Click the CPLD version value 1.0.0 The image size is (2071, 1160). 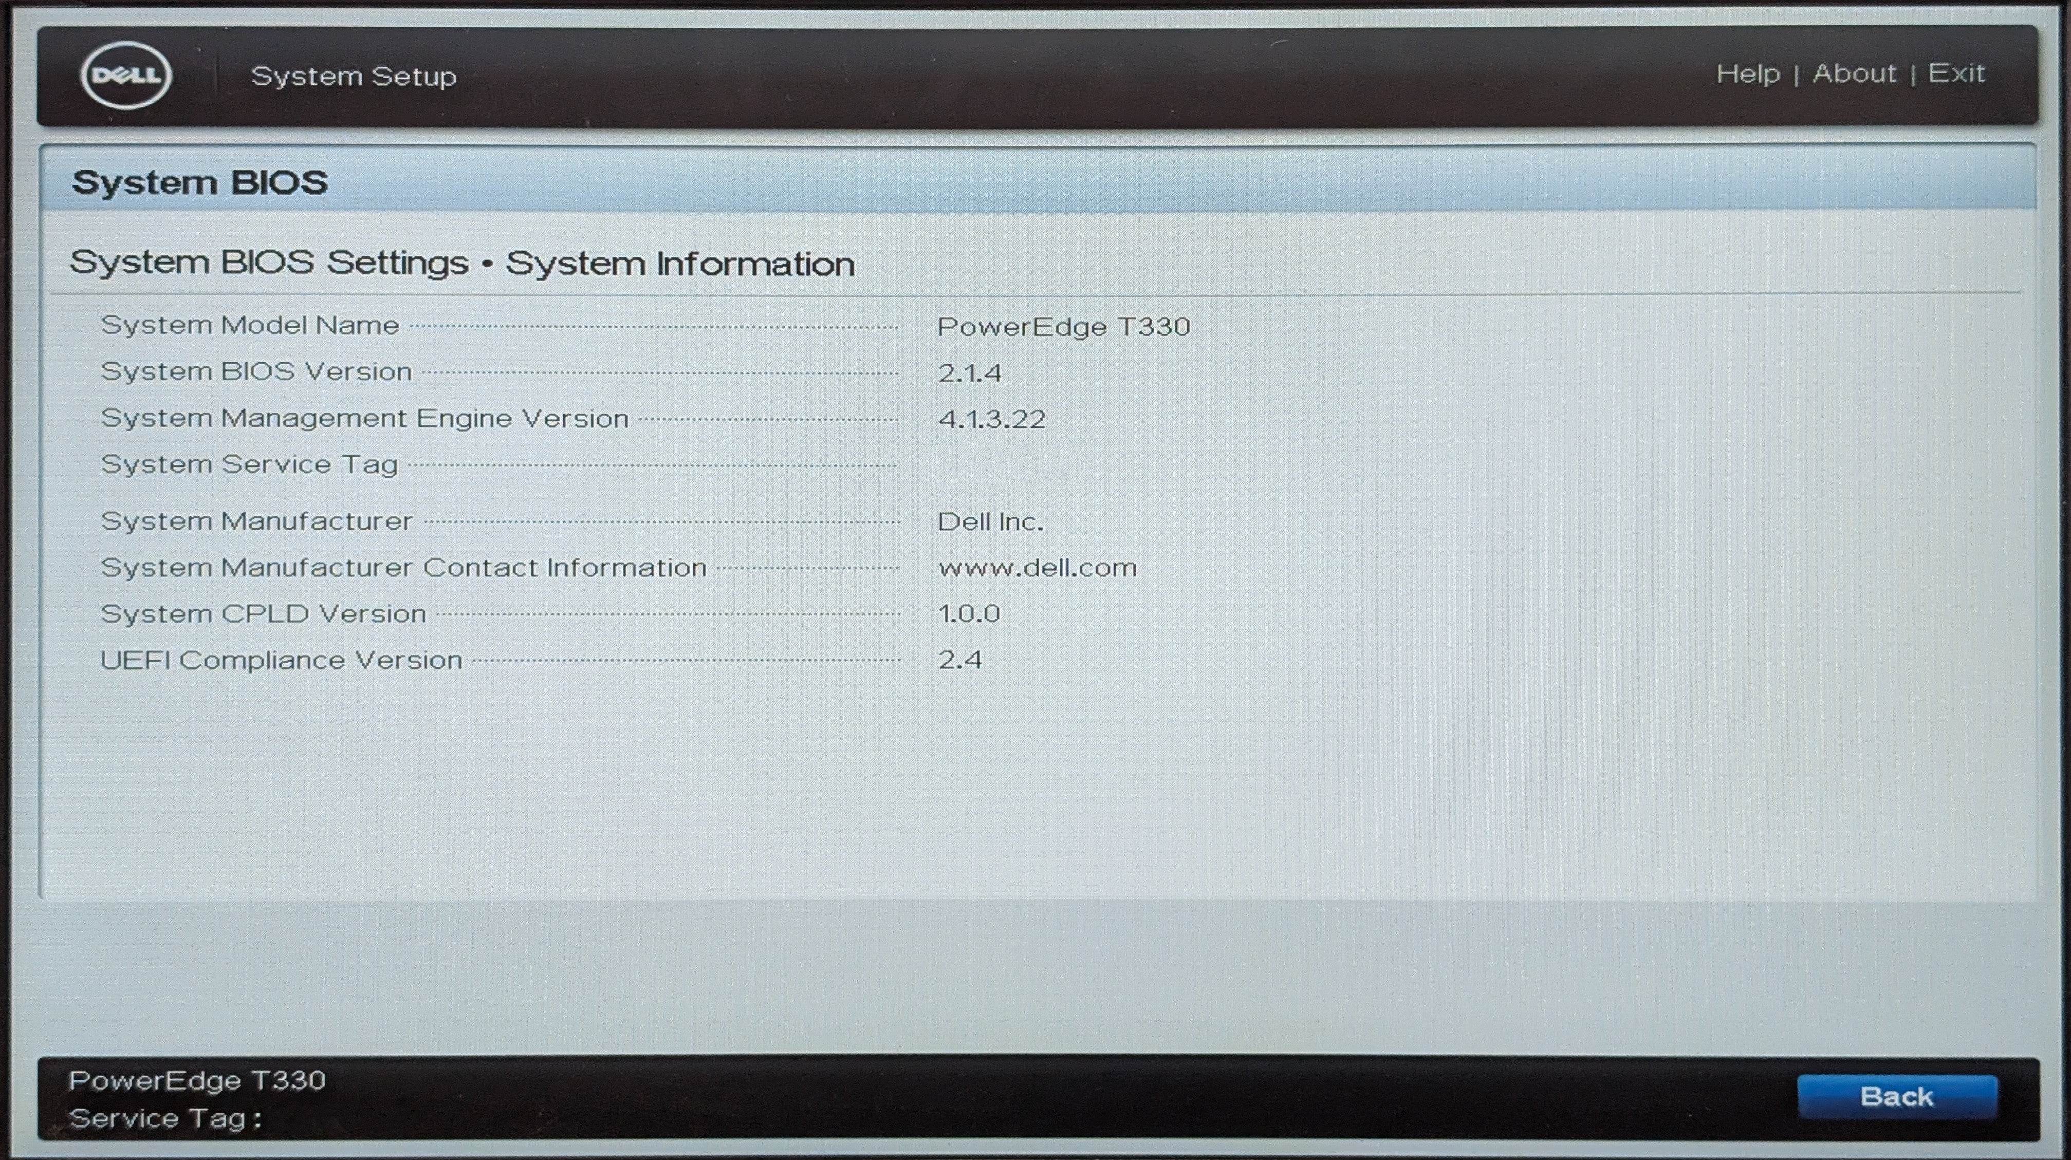(x=969, y=614)
